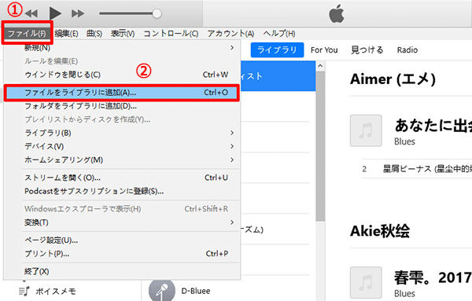Image resolution: width=472 pixels, height=301 pixels.
Task: Expand the ホームシェアリング(M) submenu
Action: (x=122, y=160)
